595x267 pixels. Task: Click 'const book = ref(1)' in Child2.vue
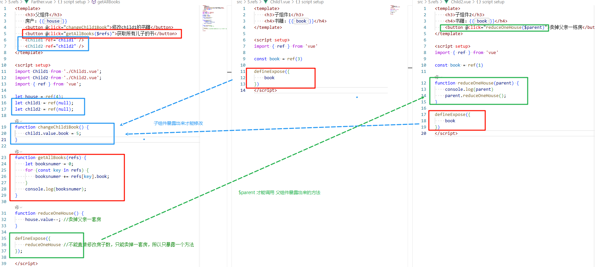click(459, 65)
